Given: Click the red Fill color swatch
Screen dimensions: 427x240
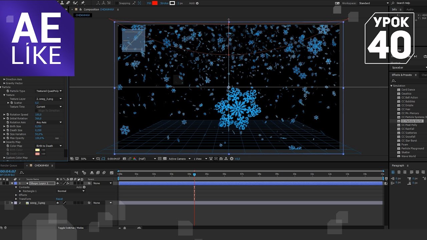Looking at the screenshot, I should (x=155, y=3).
